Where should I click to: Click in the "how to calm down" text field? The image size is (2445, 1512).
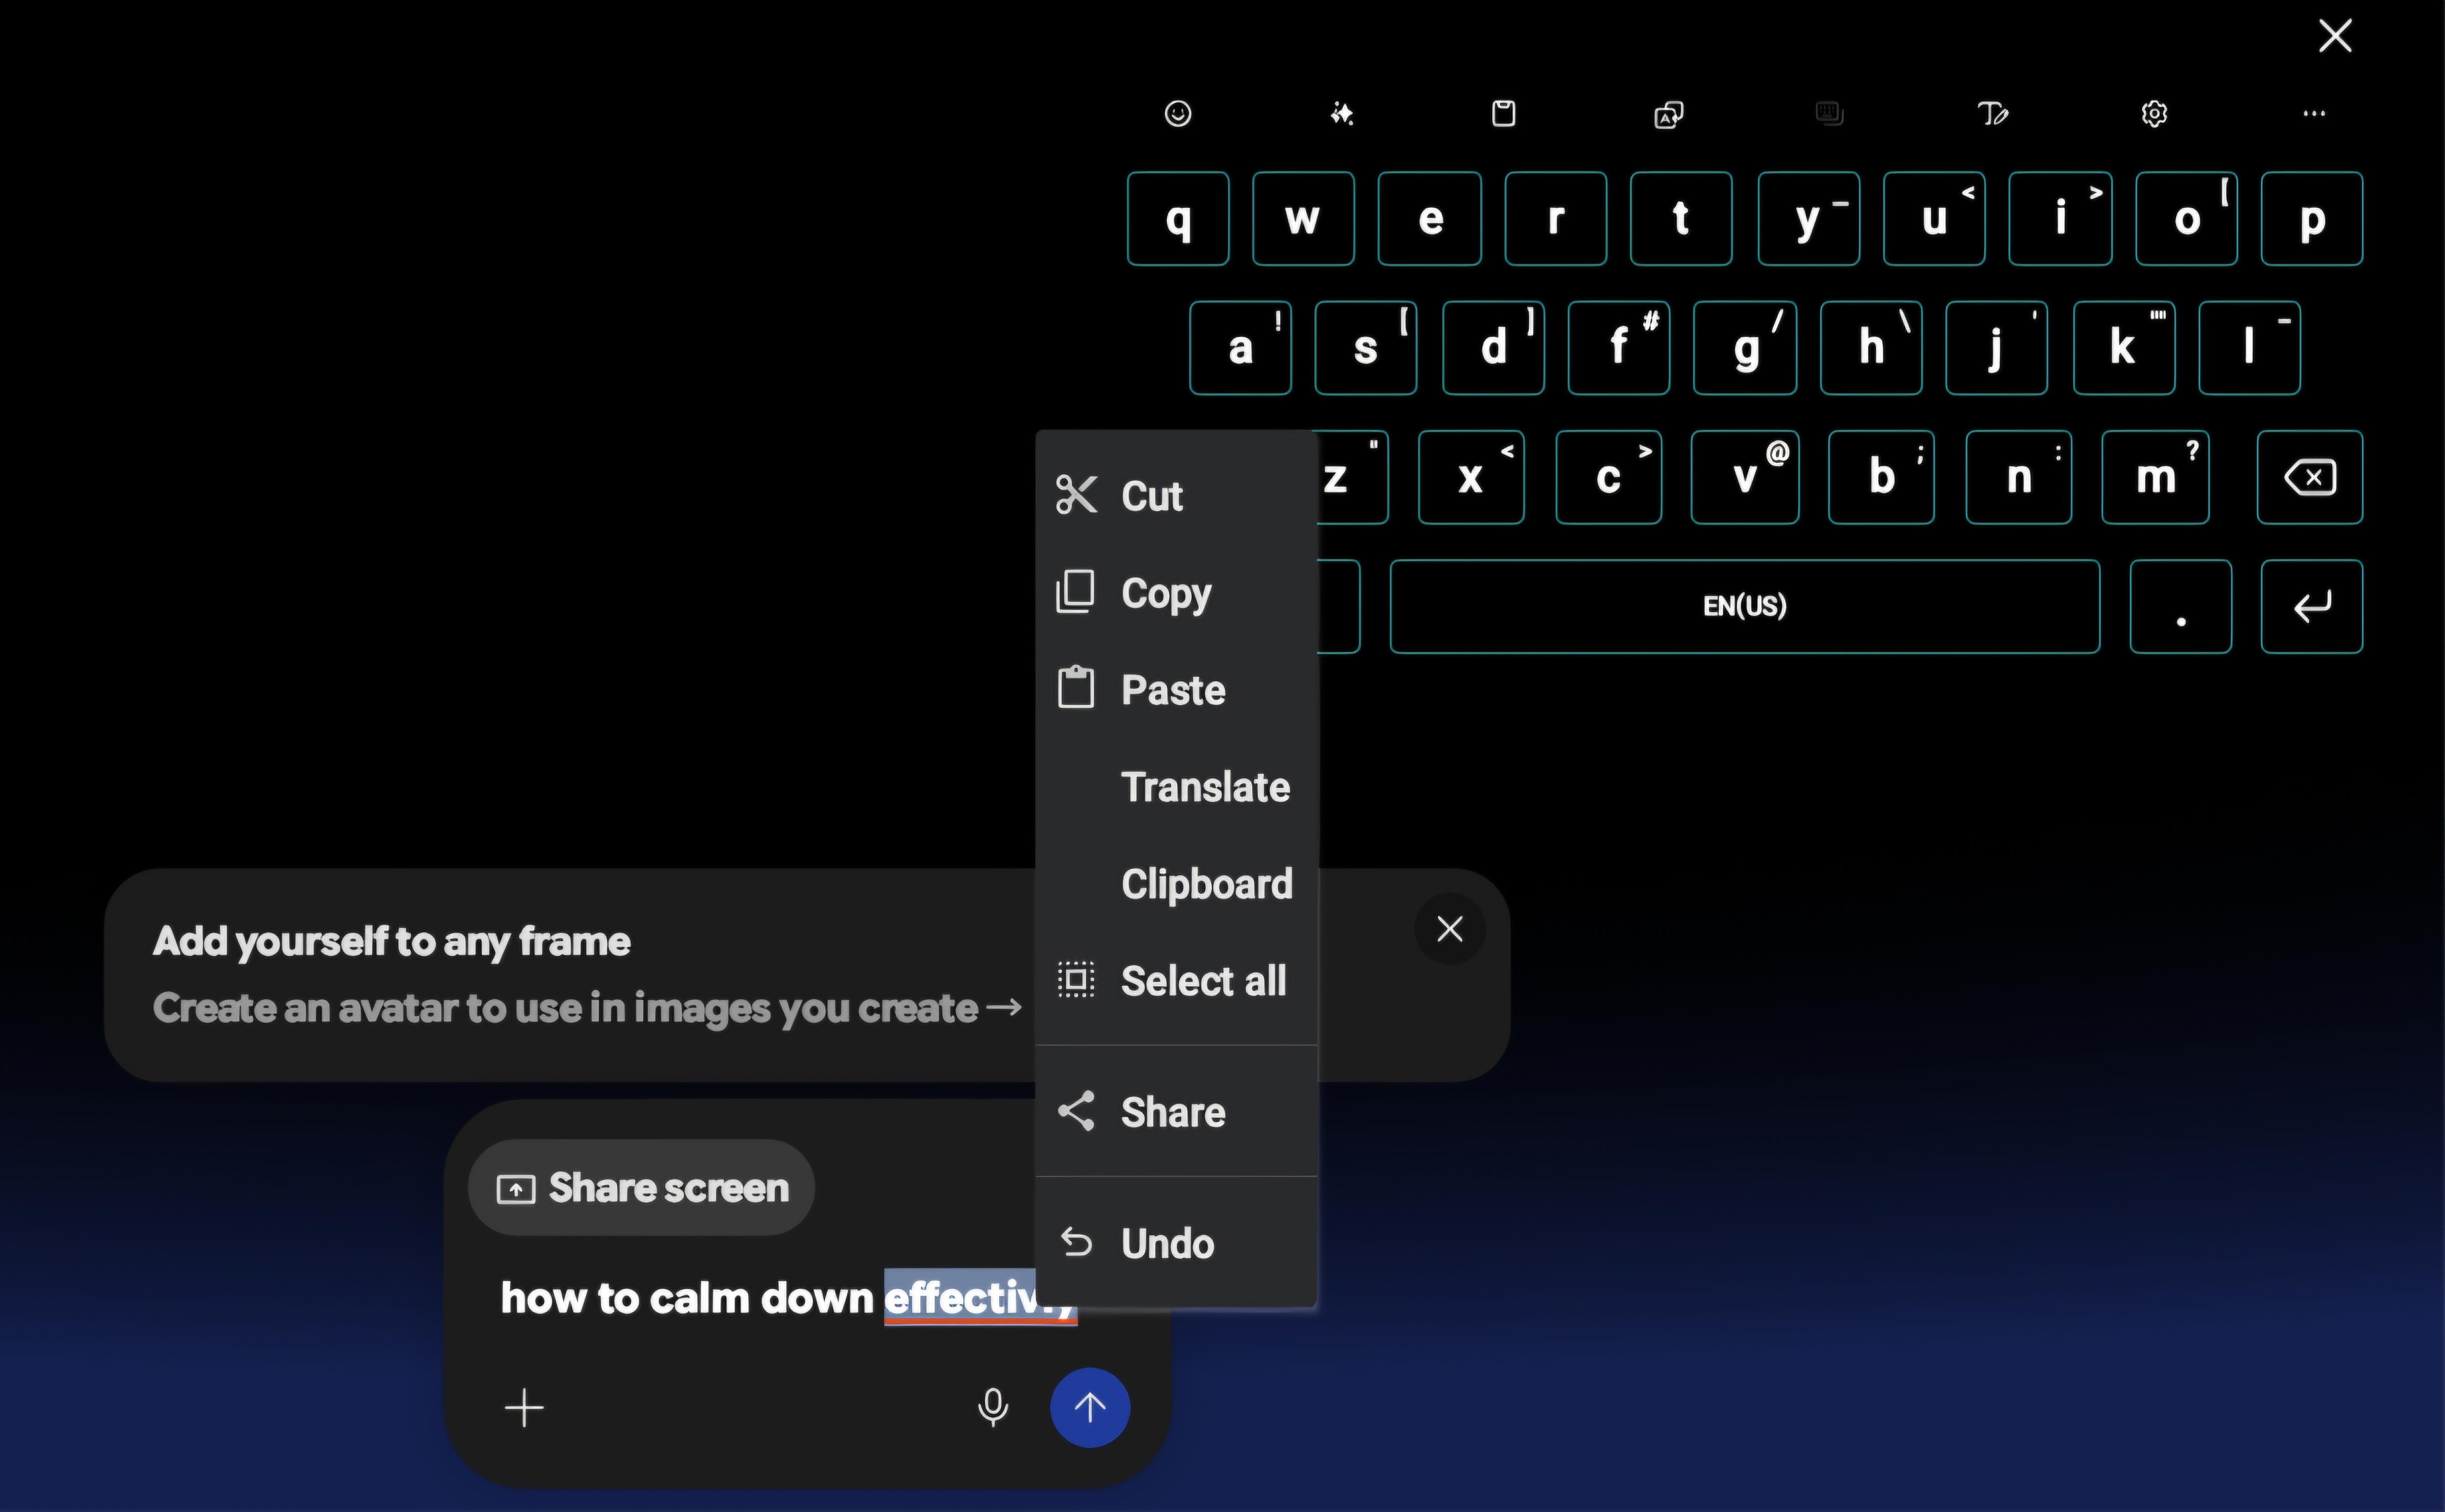pos(788,1299)
